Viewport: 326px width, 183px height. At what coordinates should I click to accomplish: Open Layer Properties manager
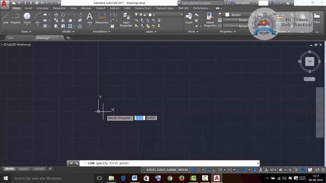click(126, 19)
